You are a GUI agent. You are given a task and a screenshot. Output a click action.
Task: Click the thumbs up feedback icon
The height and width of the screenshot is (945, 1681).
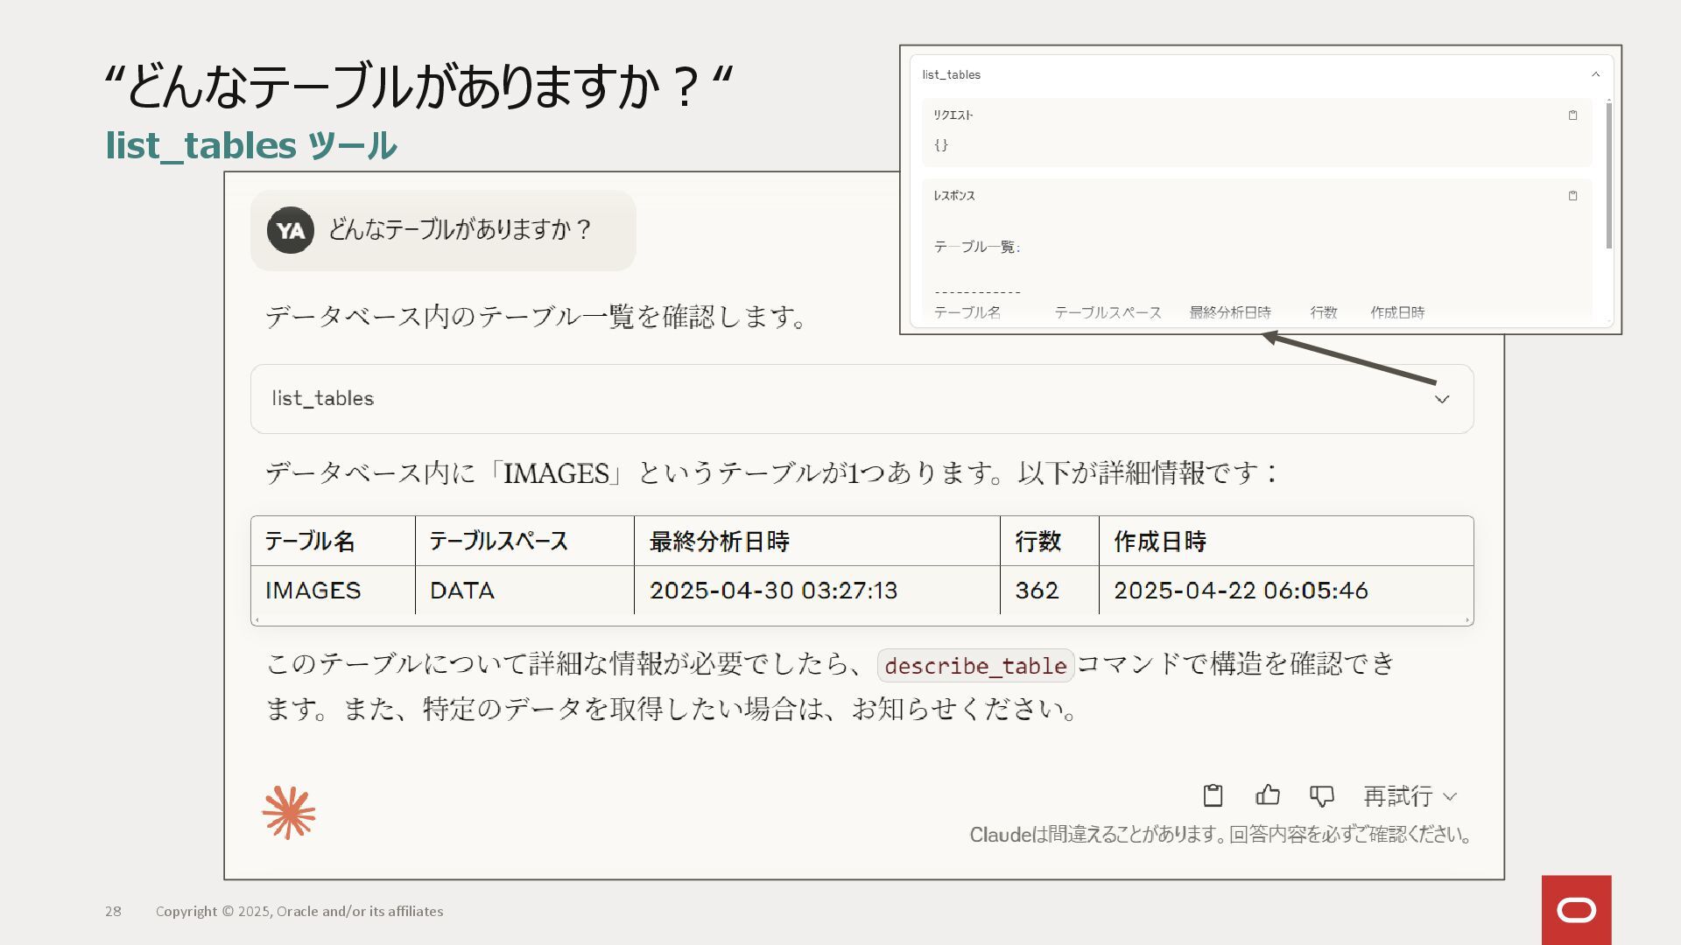[x=1267, y=795]
